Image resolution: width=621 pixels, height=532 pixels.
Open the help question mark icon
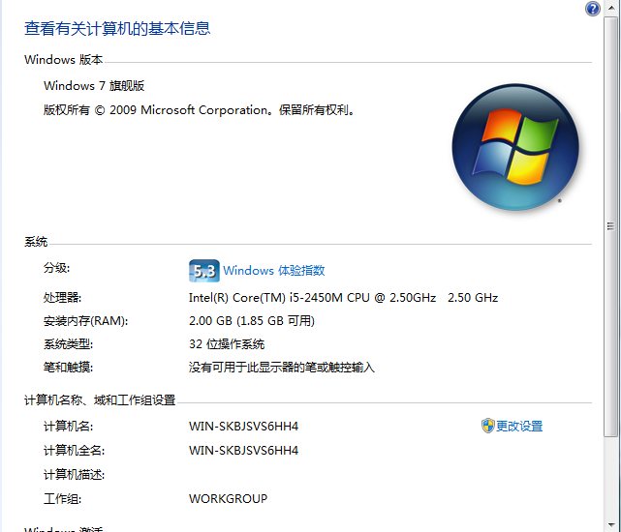(x=593, y=9)
